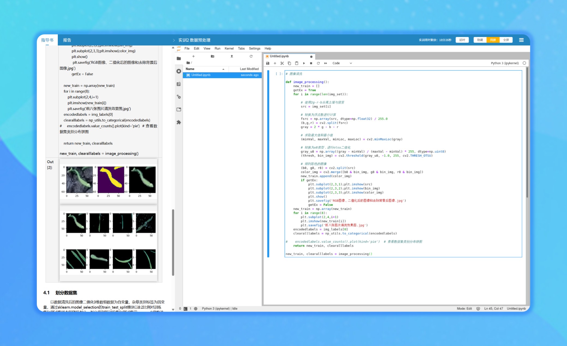
Task: Open the Tabs panel in sidebar
Action: tap(179, 109)
